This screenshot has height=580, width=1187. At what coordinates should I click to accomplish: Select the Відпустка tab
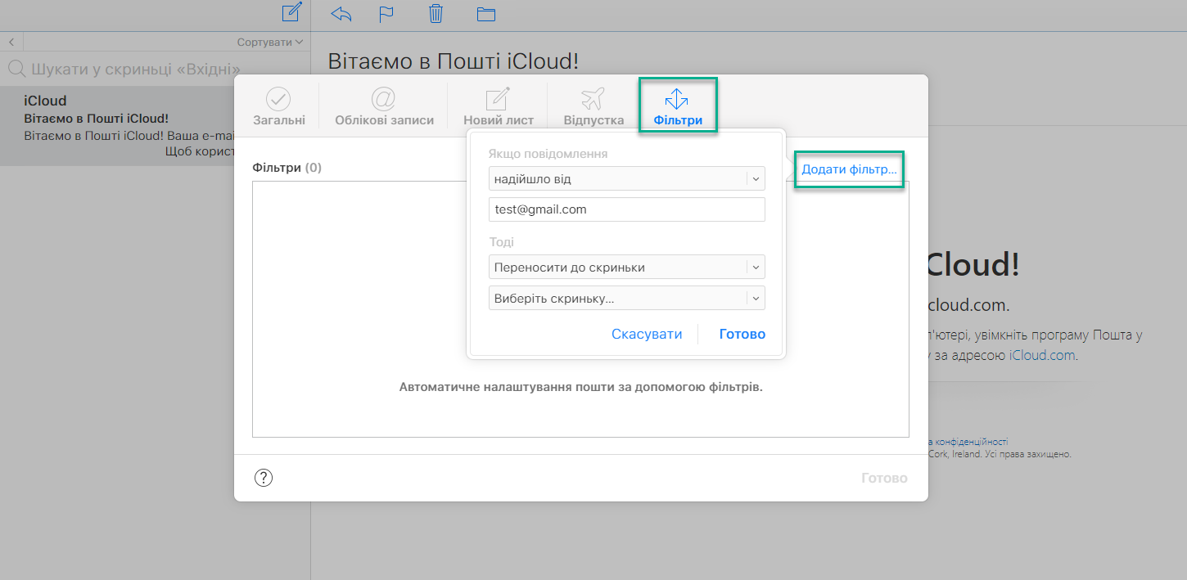593,106
